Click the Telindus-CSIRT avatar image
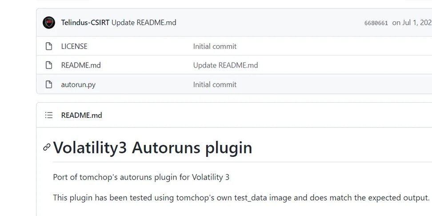The height and width of the screenshot is (216, 432). click(x=49, y=23)
